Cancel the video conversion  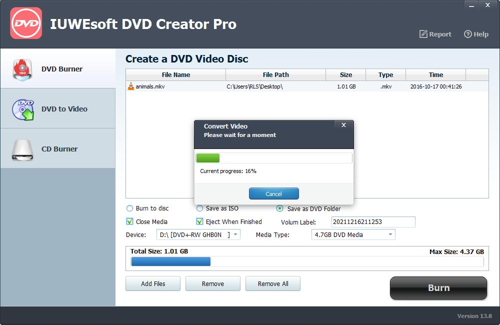click(x=273, y=193)
